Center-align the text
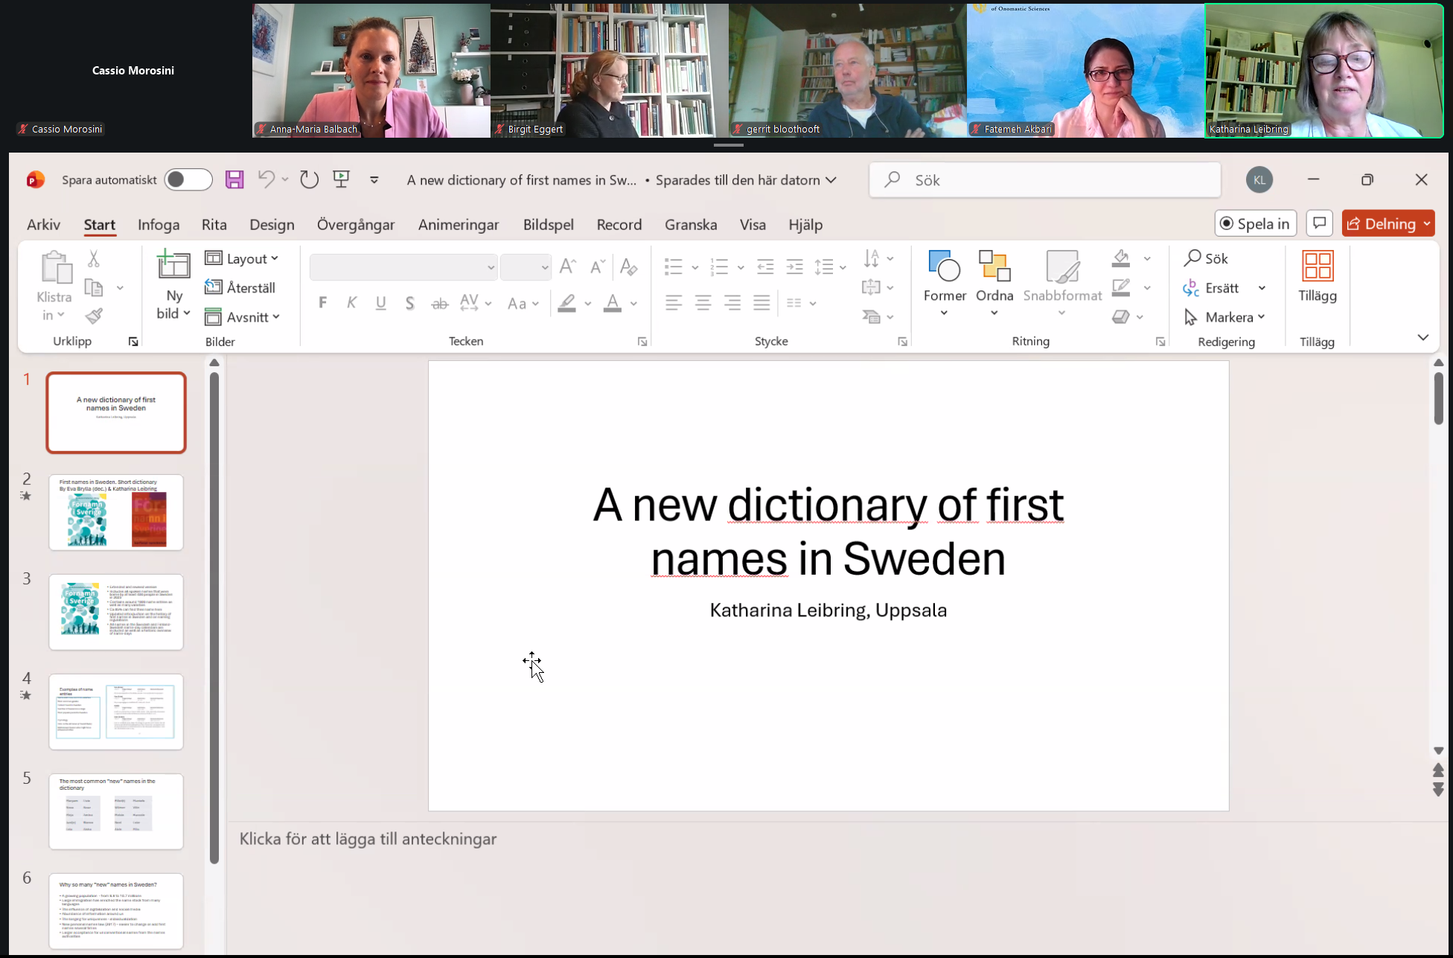This screenshot has height=958, width=1453. 703,303
